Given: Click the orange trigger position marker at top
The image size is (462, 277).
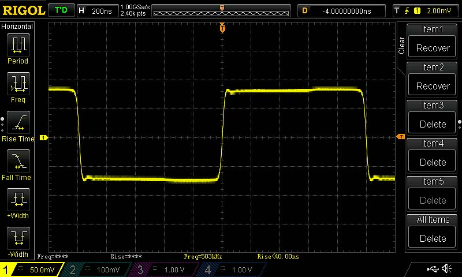Looking at the screenshot, I should click(222, 28).
